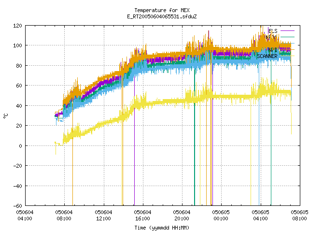Click the y-axis tick label '80'

(x=19, y=66)
